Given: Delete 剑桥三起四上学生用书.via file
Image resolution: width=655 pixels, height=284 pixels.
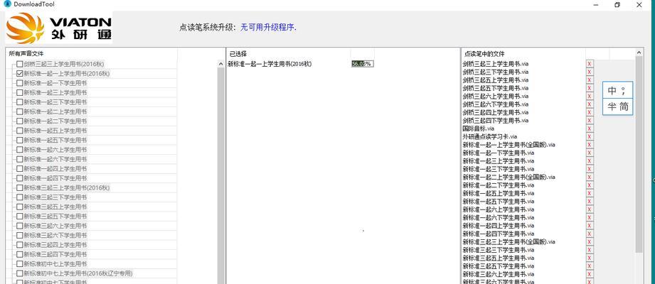Looking at the screenshot, I should (590, 112).
